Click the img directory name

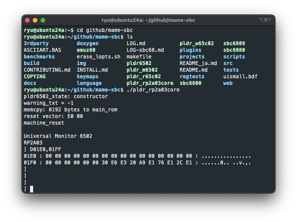pyautogui.click(x=81, y=63)
